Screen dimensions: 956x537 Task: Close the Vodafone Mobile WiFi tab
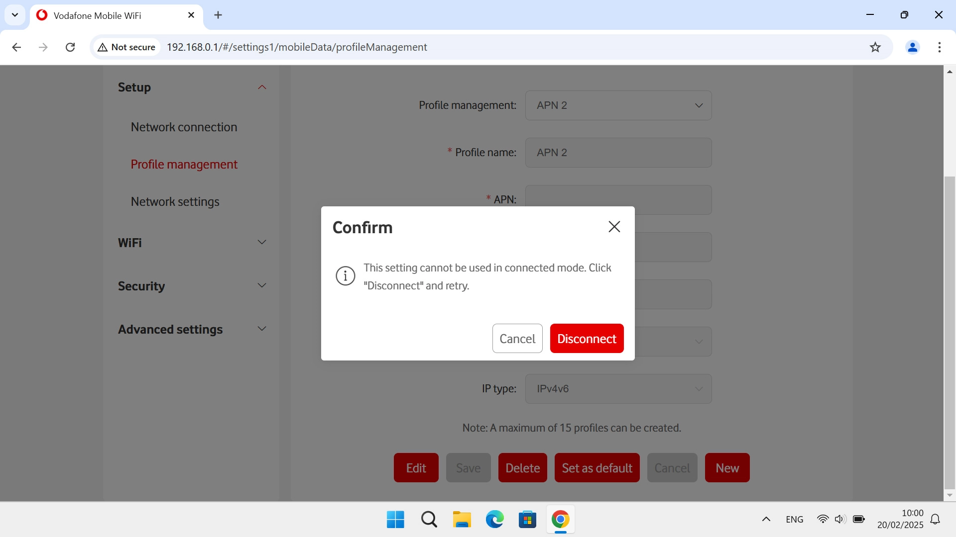191,15
